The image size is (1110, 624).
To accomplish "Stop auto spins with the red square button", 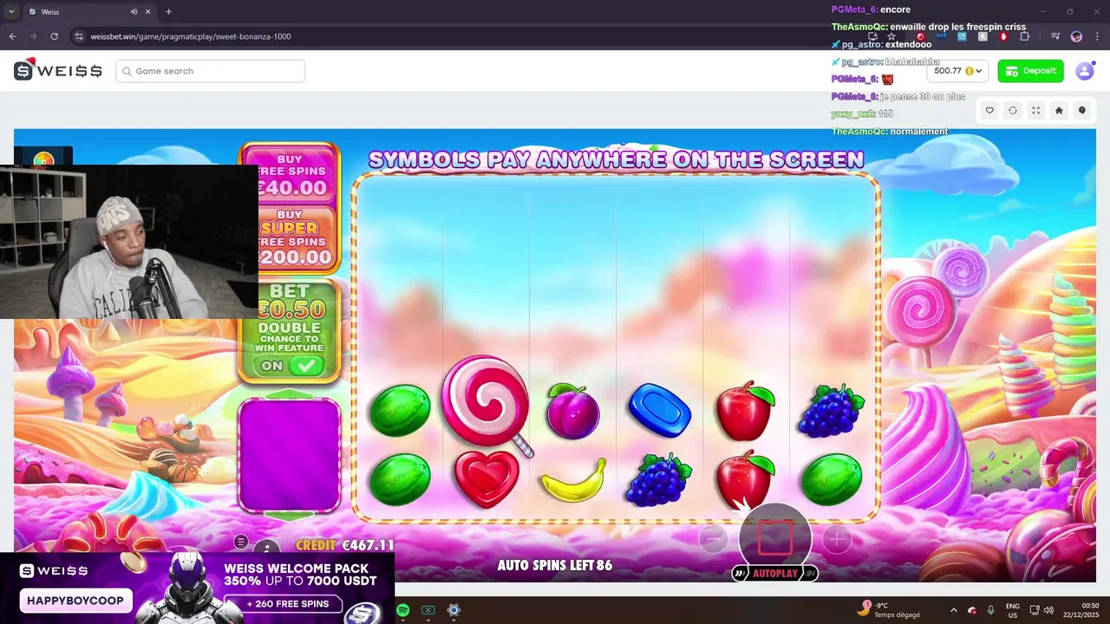I will [x=775, y=537].
